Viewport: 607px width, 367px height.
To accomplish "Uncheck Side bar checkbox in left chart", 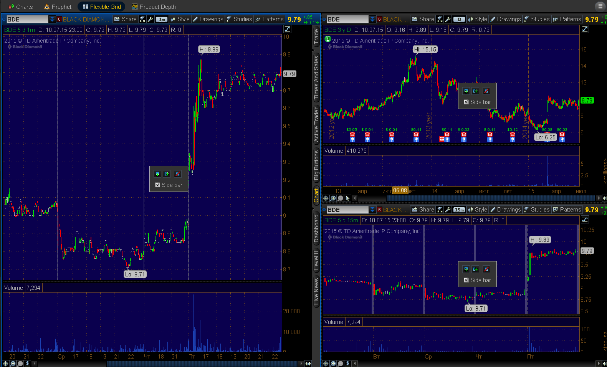I will (157, 185).
